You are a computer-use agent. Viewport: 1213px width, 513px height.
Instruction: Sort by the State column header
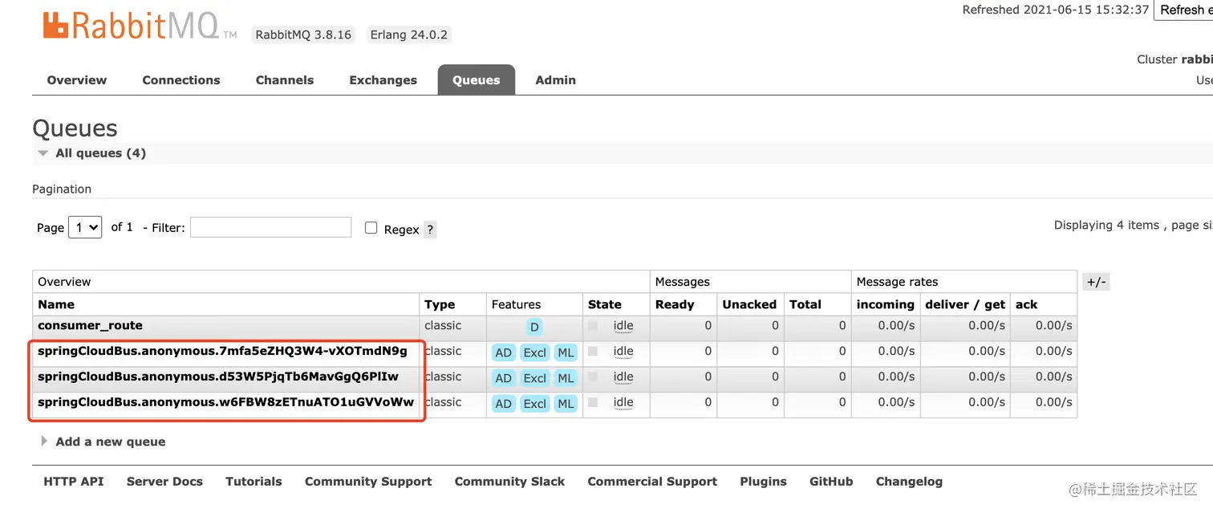(x=605, y=304)
